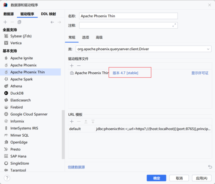Click the duplicate driver icon in sidebar toolbar

[19, 22]
